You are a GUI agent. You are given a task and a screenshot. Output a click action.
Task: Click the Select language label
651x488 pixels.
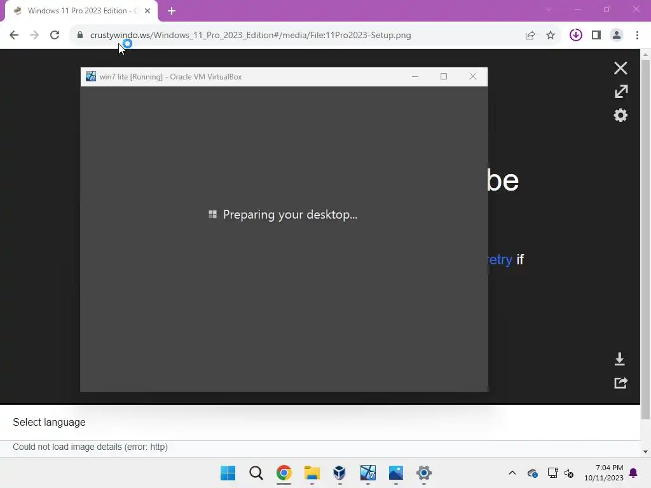(x=49, y=422)
